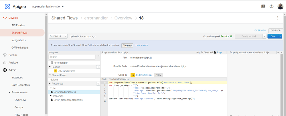Add a new resource with plus icon
This screenshot has width=286, height=116.
point(98,84)
